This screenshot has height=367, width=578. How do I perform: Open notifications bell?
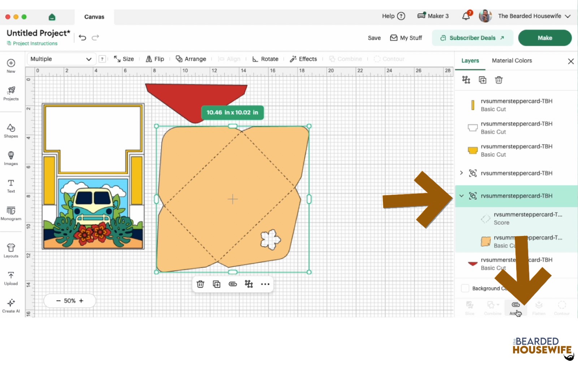coord(466,16)
